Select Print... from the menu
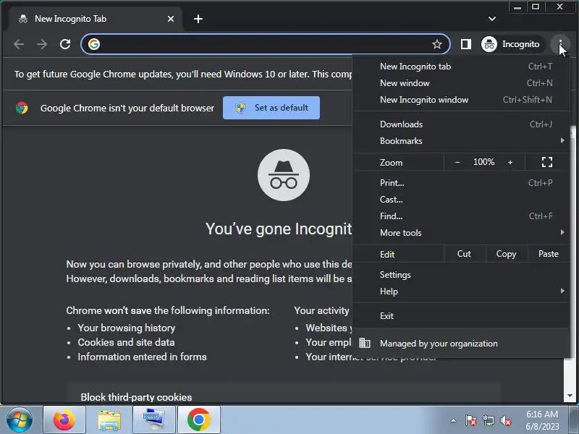The width and height of the screenshot is (579, 434). click(x=461, y=183)
